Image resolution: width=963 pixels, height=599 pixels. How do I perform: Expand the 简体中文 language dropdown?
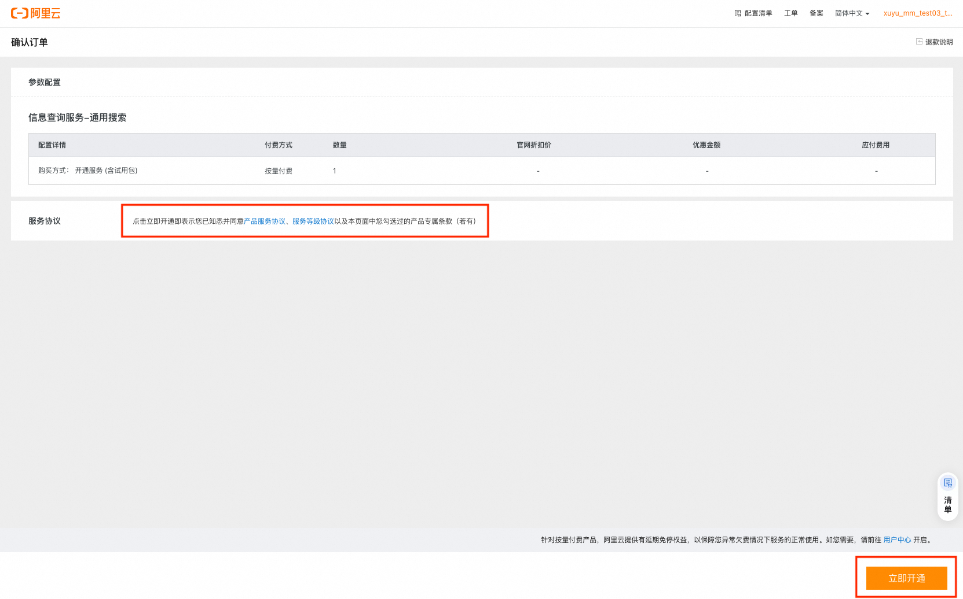[852, 13]
